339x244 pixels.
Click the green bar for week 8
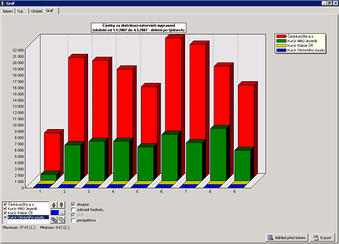tap(218, 155)
